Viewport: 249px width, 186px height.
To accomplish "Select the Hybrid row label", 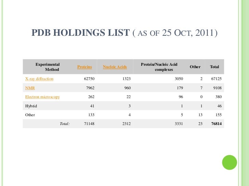I will tap(31, 106).
